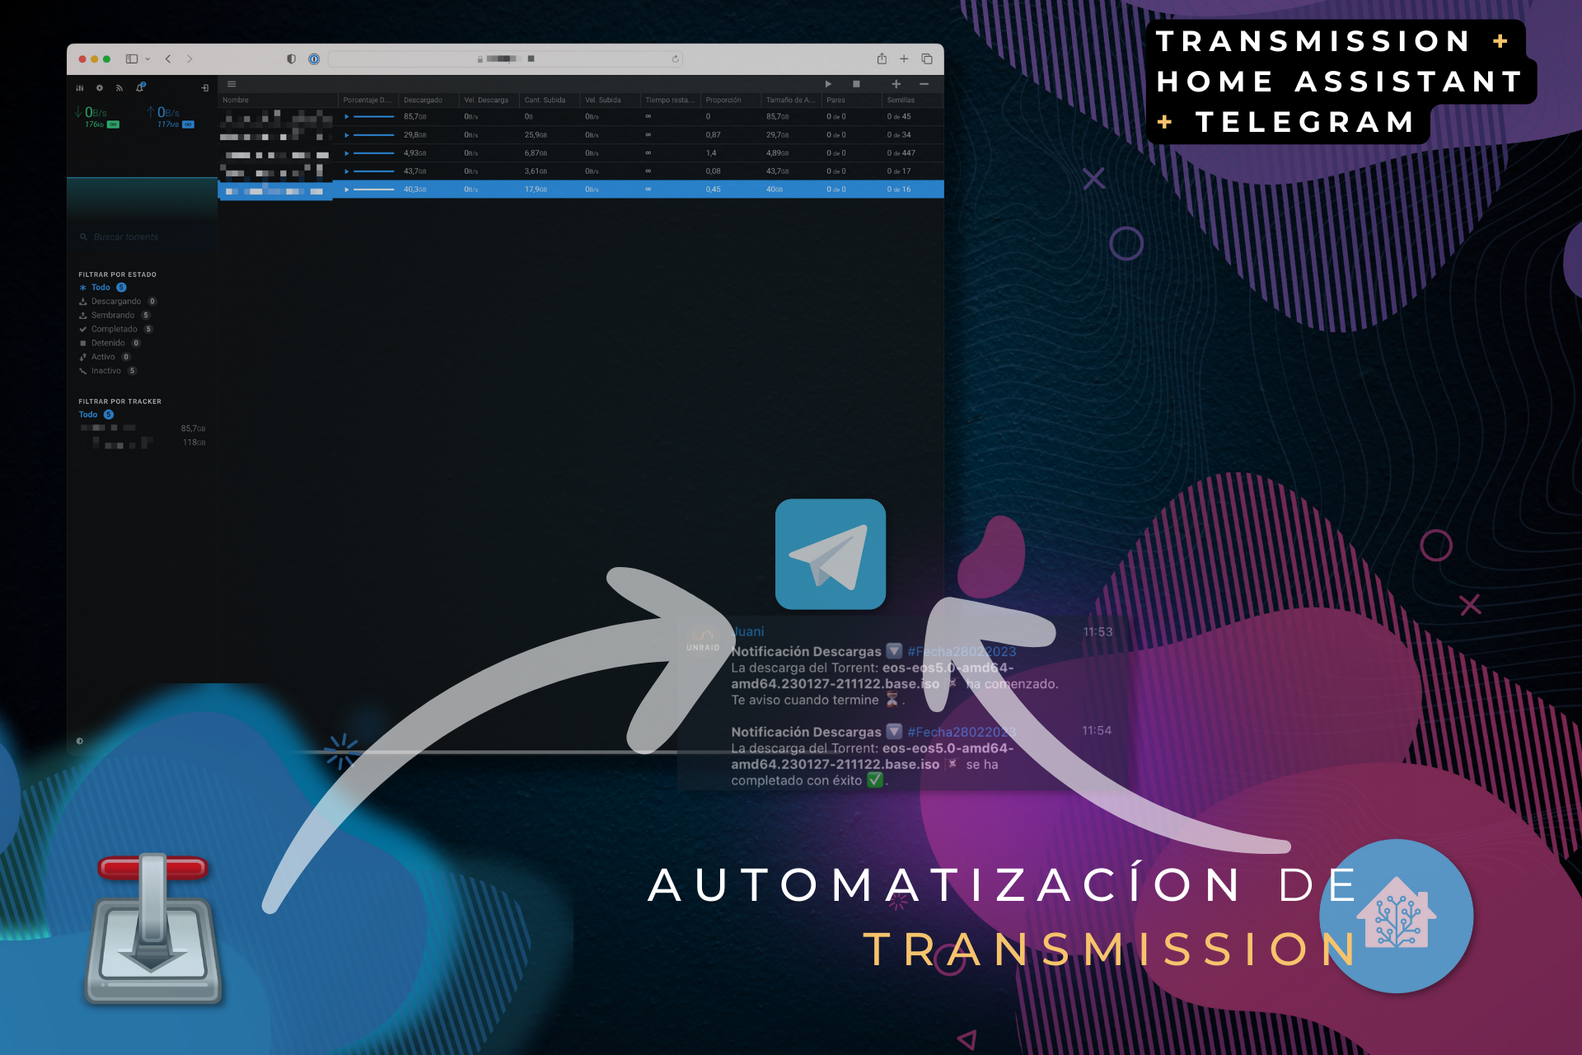Toggle the Safari sidebar button
Image resolution: width=1582 pixels, height=1055 pixels.
point(132,59)
